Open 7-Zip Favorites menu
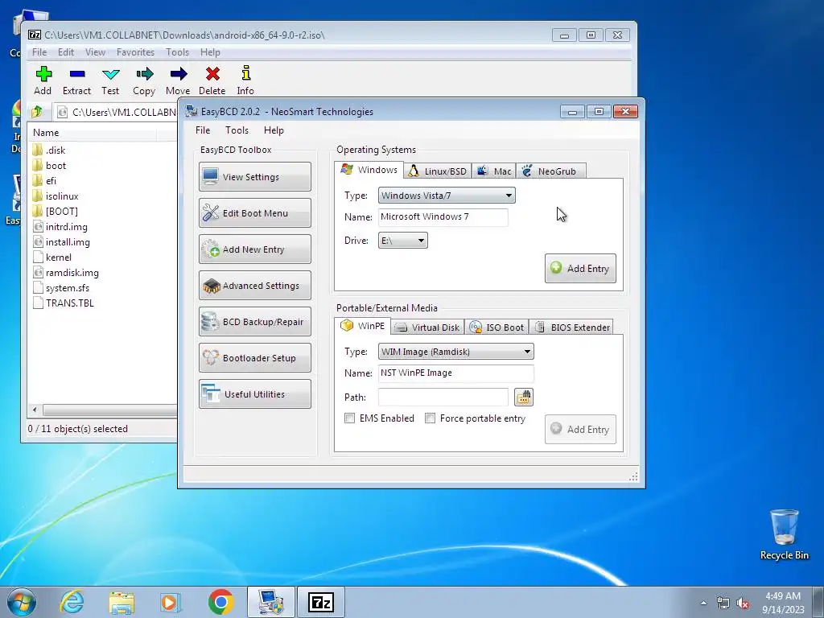824x618 pixels. tap(135, 52)
